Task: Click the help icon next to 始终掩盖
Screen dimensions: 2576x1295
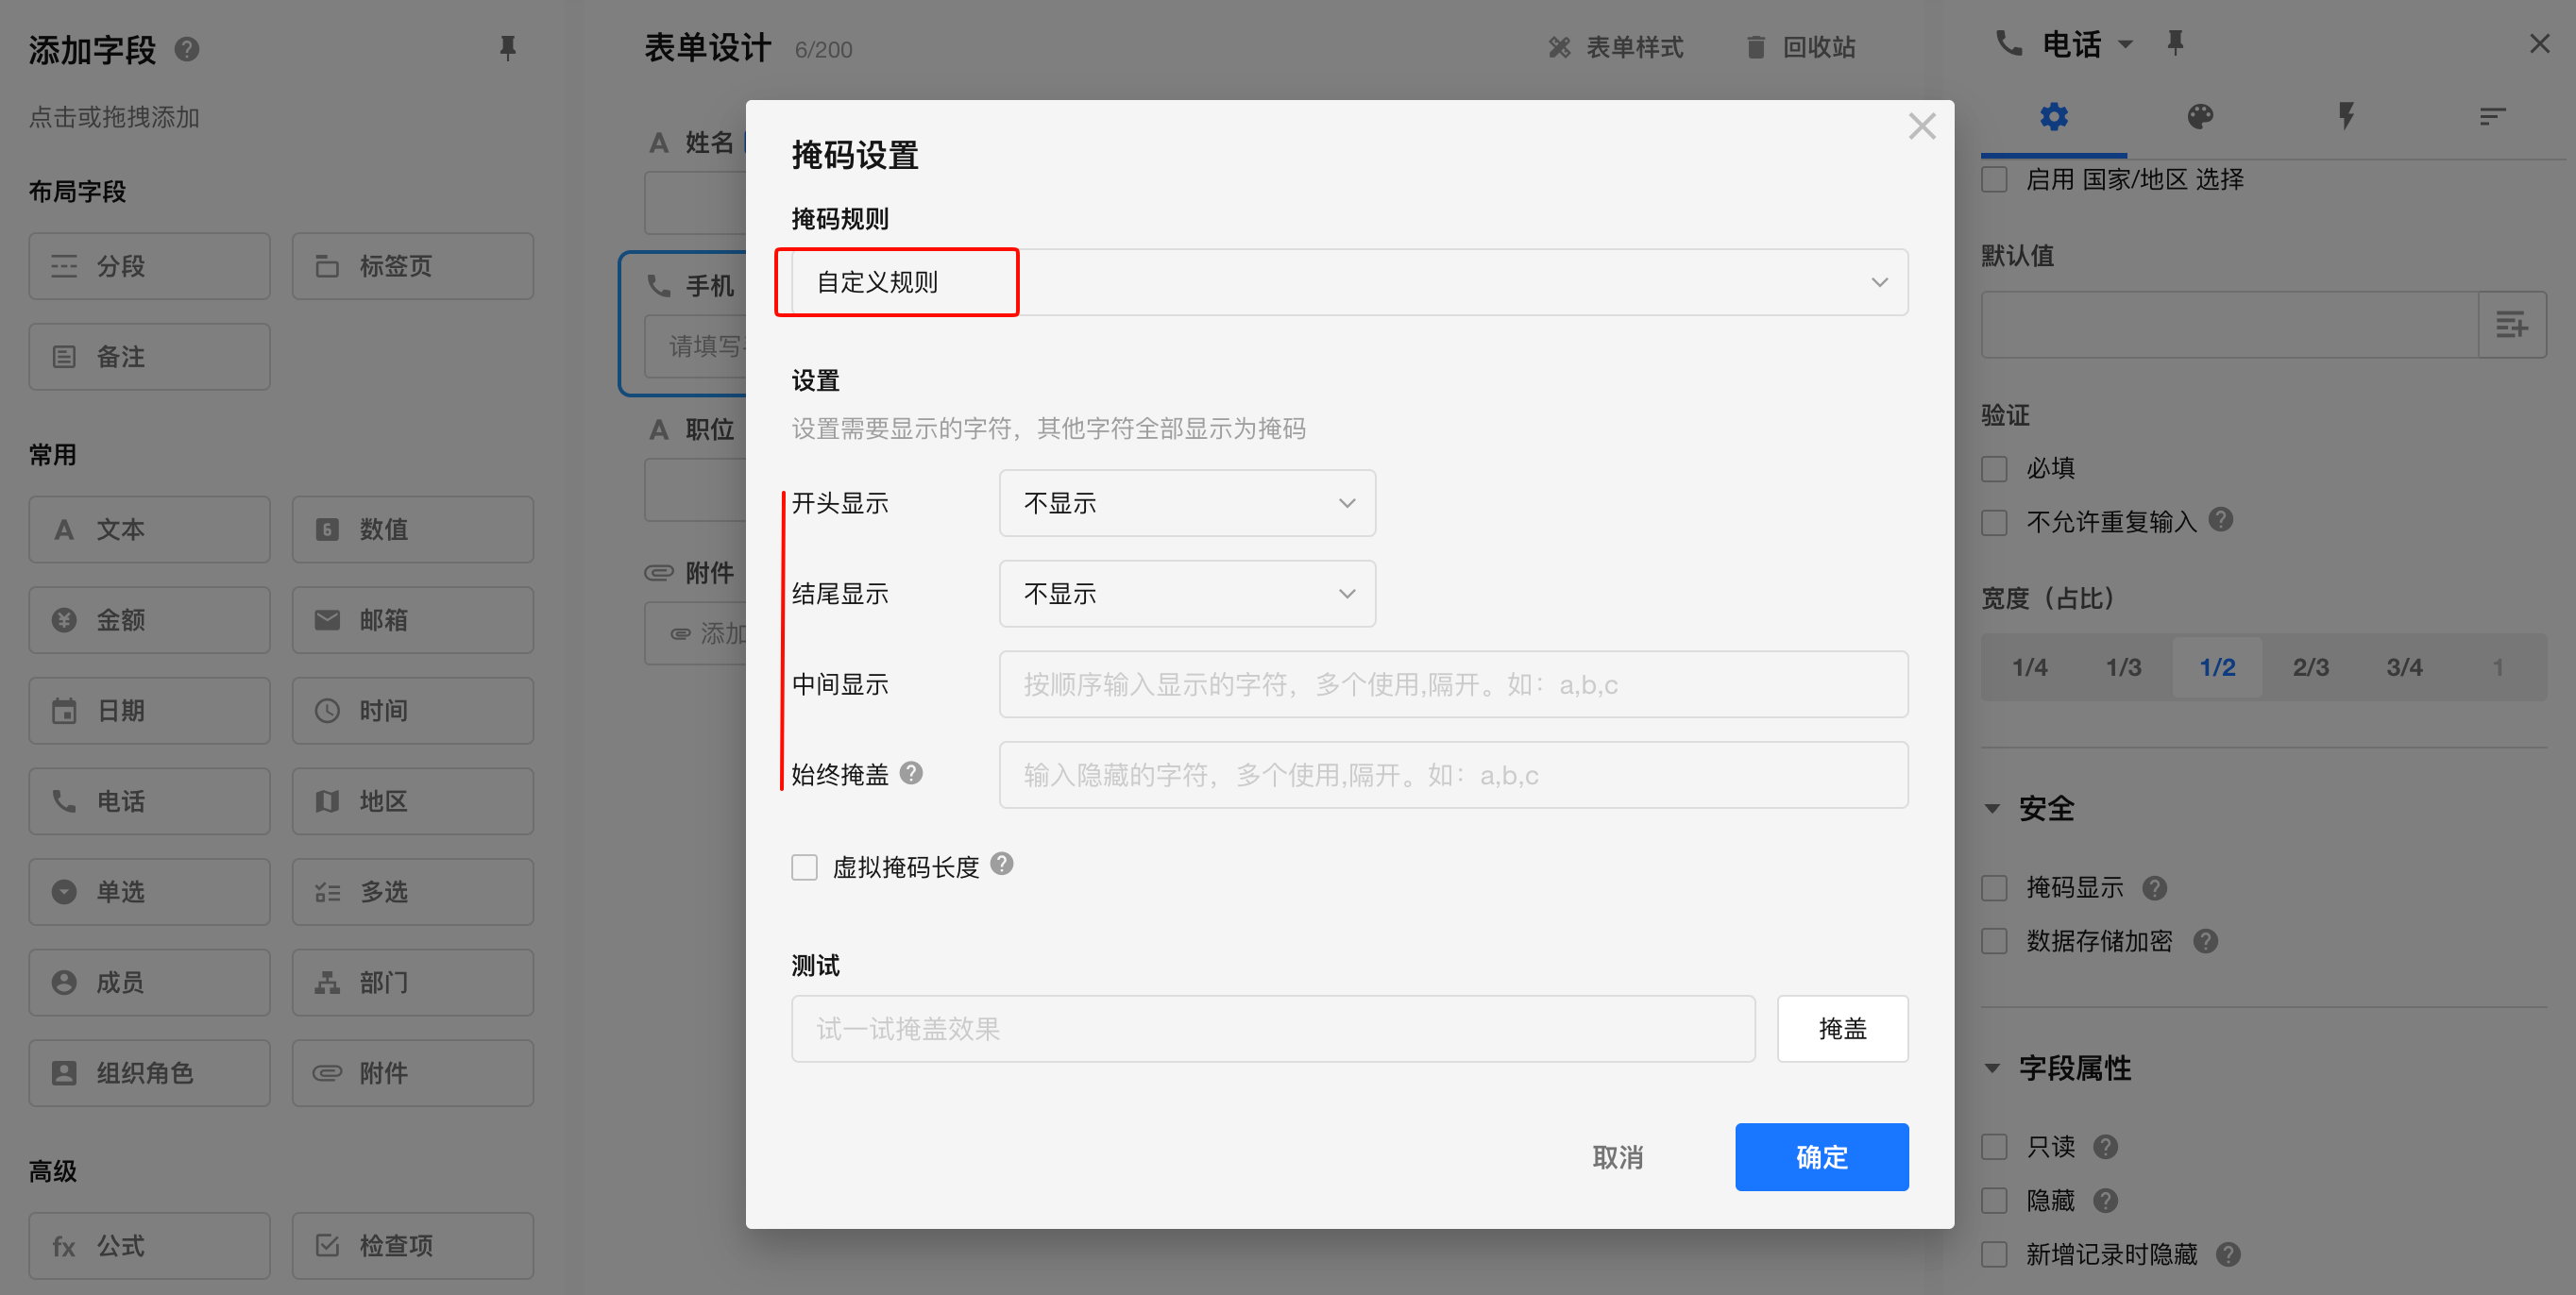Action: pos(910,772)
